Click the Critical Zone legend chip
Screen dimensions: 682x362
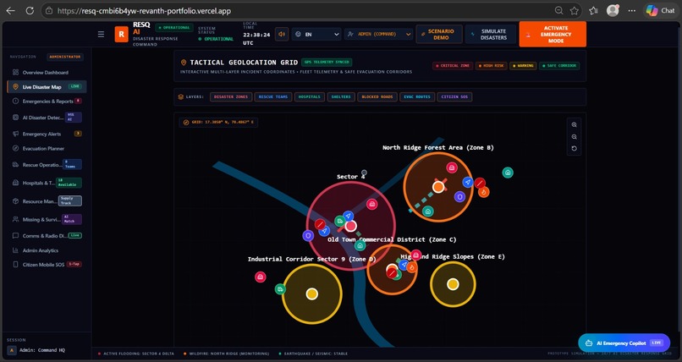pos(453,66)
